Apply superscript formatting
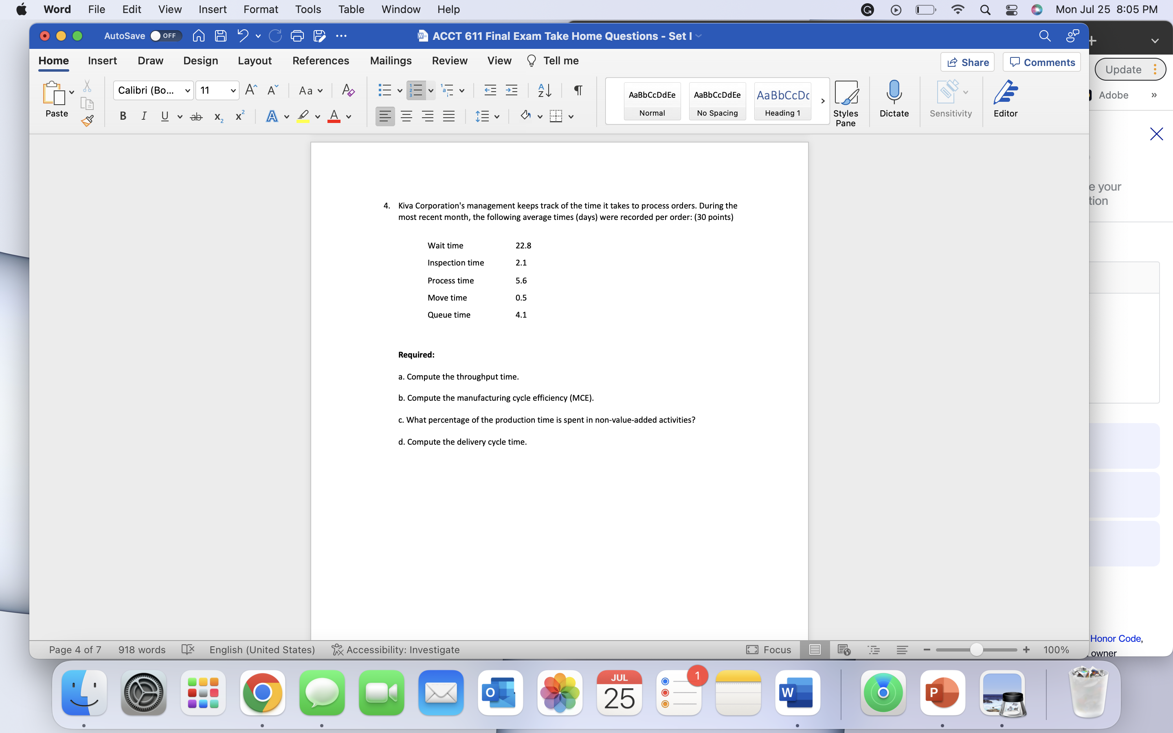1173x733 pixels. pyautogui.click(x=239, y=116)
